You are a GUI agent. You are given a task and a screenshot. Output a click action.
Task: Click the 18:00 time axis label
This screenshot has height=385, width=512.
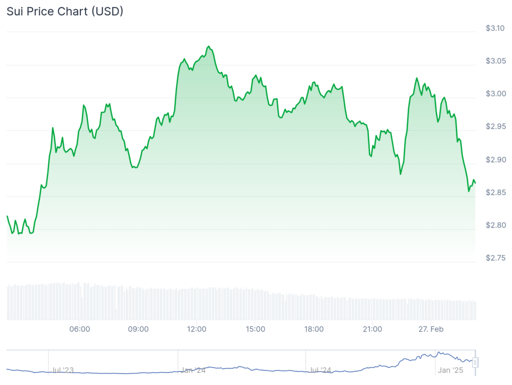click(313, 329)
